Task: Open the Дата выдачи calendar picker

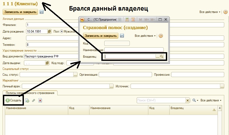Action: pos(47,63)
